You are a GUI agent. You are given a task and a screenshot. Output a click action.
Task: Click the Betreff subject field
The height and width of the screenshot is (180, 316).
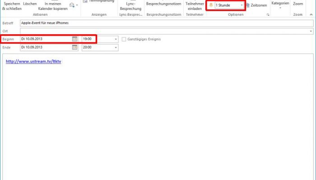pos(167,23)
